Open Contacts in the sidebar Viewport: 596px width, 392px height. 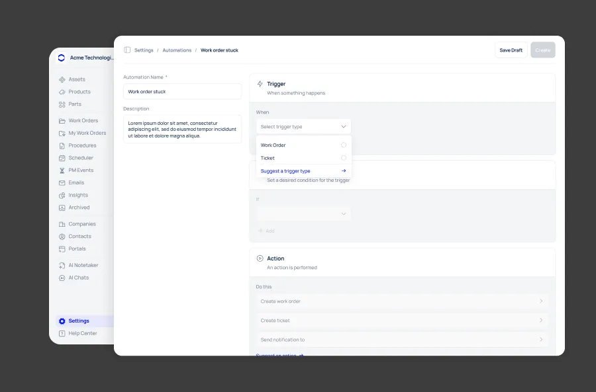pos(80,237)
